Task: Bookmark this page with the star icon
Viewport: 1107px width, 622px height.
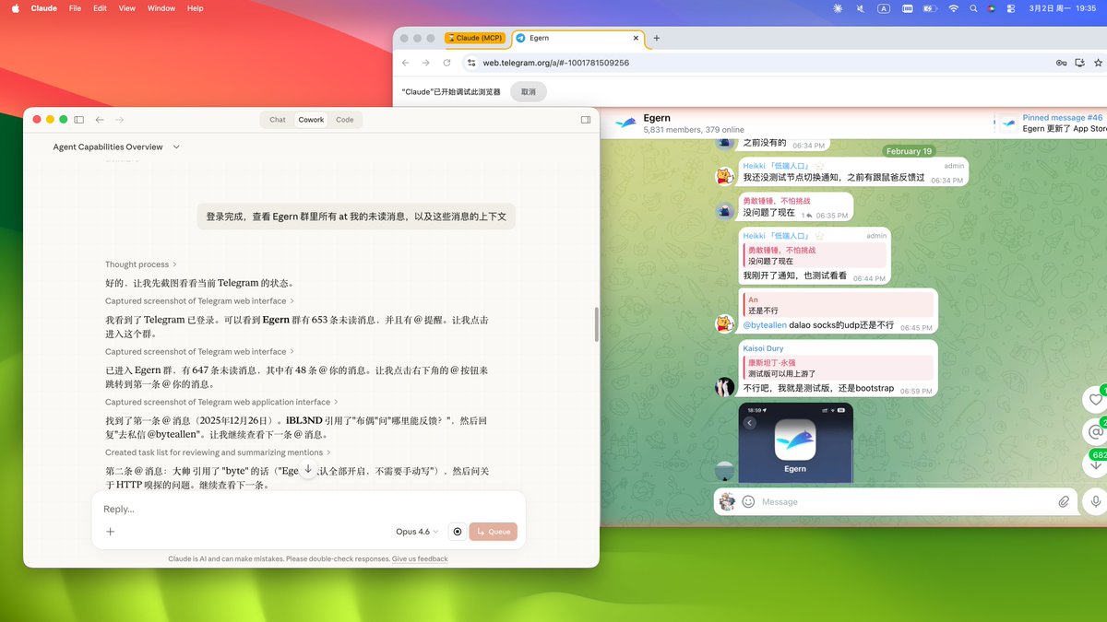Action: pyautogui.click(x=1099, y=63)
